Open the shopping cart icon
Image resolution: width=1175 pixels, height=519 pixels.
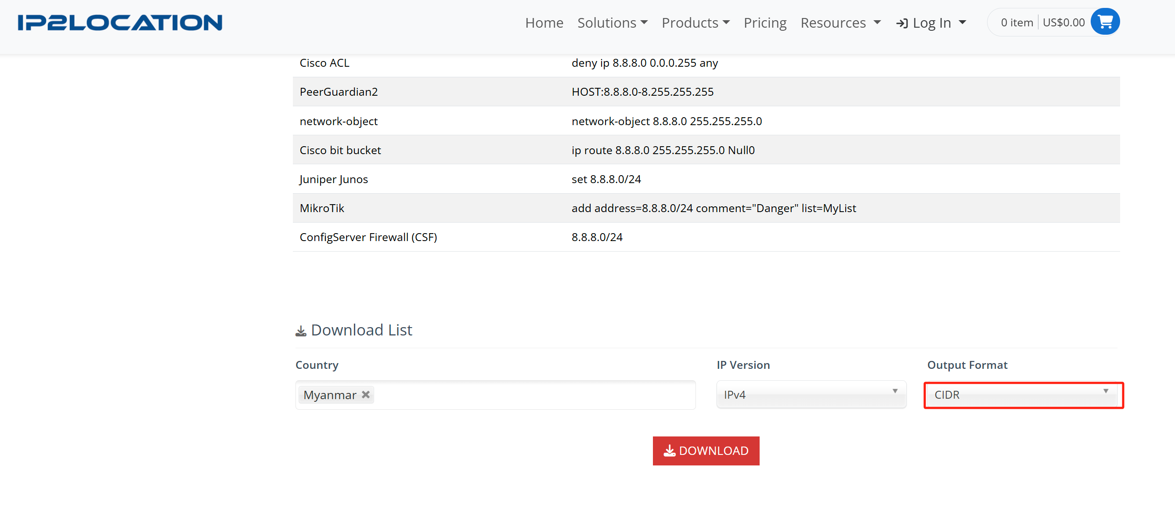click(1104, 22)
